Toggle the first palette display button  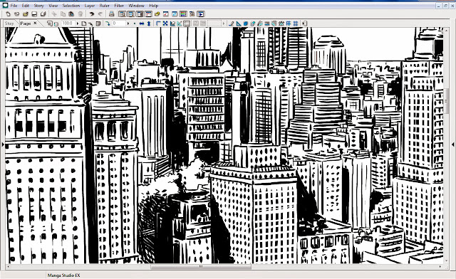point(122,14)
